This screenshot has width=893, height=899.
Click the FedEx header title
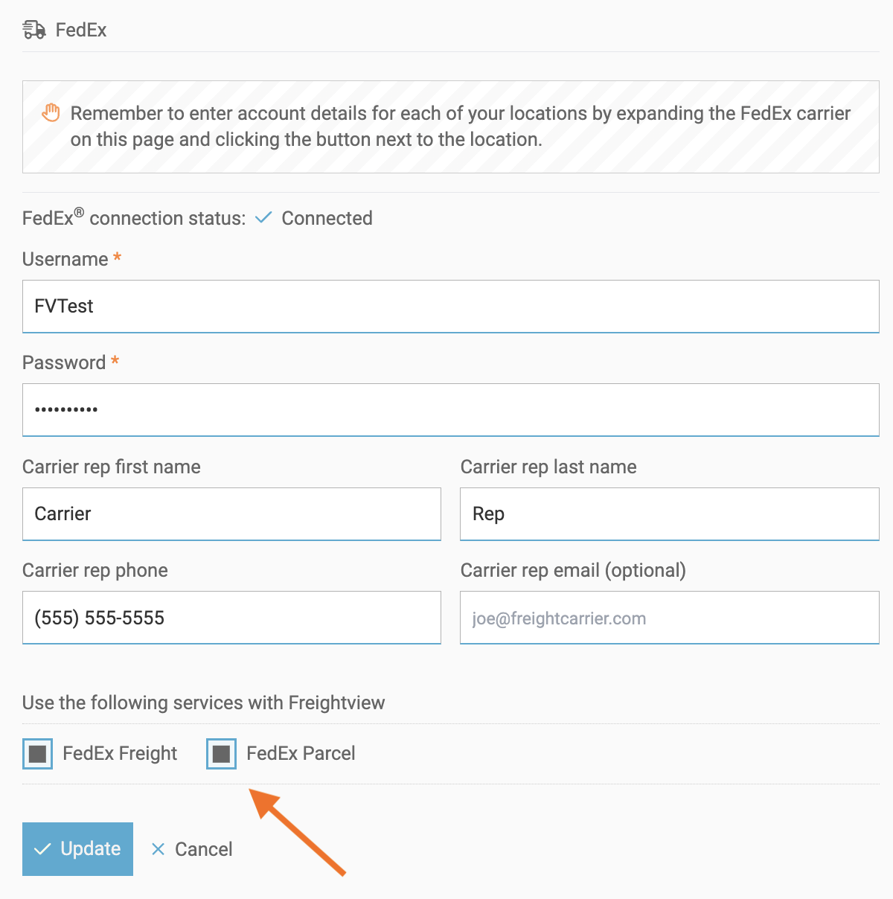pyautogui.click(x=81, y=31)
